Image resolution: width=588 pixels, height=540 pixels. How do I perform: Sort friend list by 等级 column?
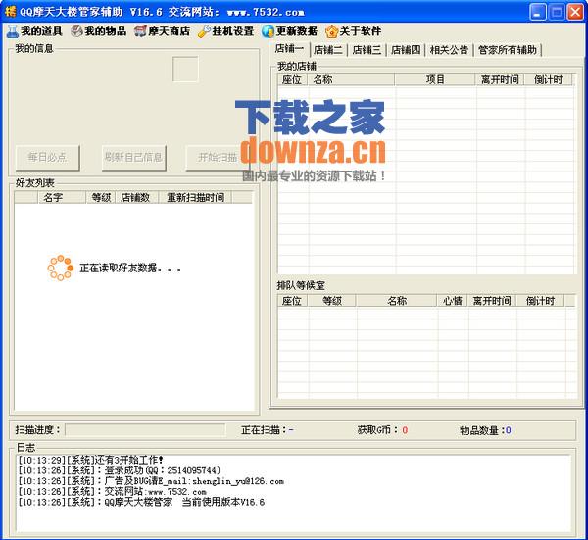101,197
